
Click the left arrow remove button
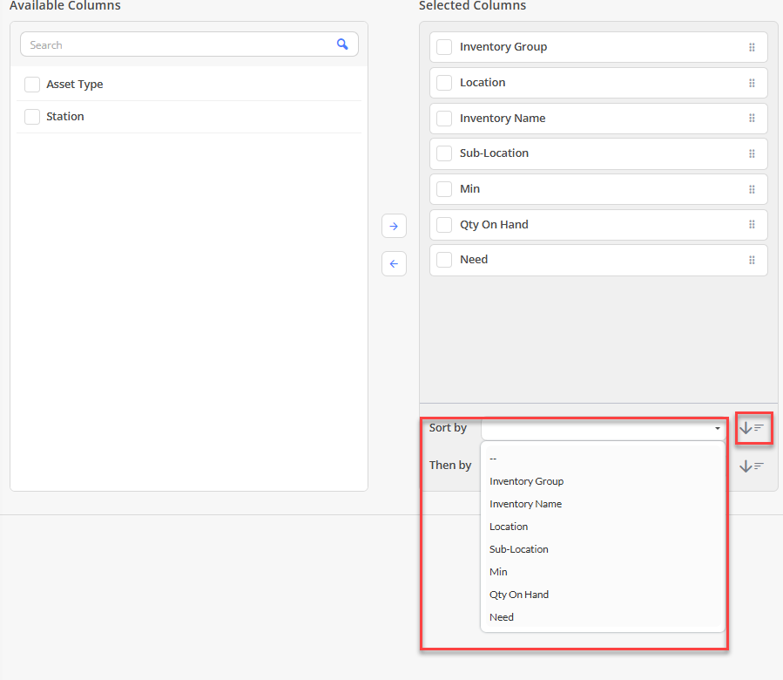[x=394, y=263]
